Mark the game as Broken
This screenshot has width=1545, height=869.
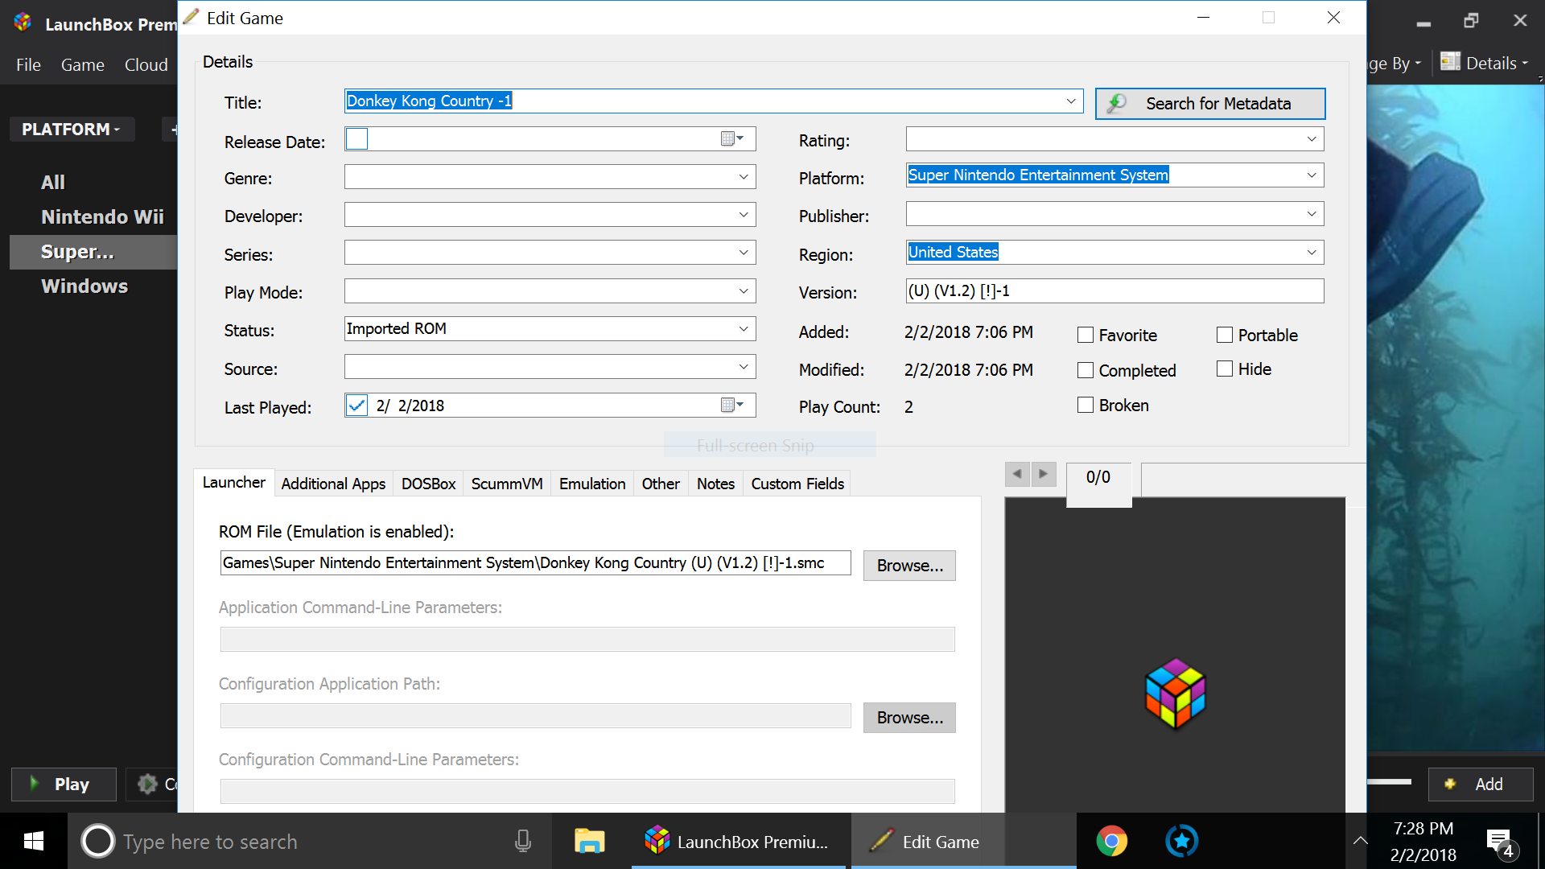[x=1086, y=405]
